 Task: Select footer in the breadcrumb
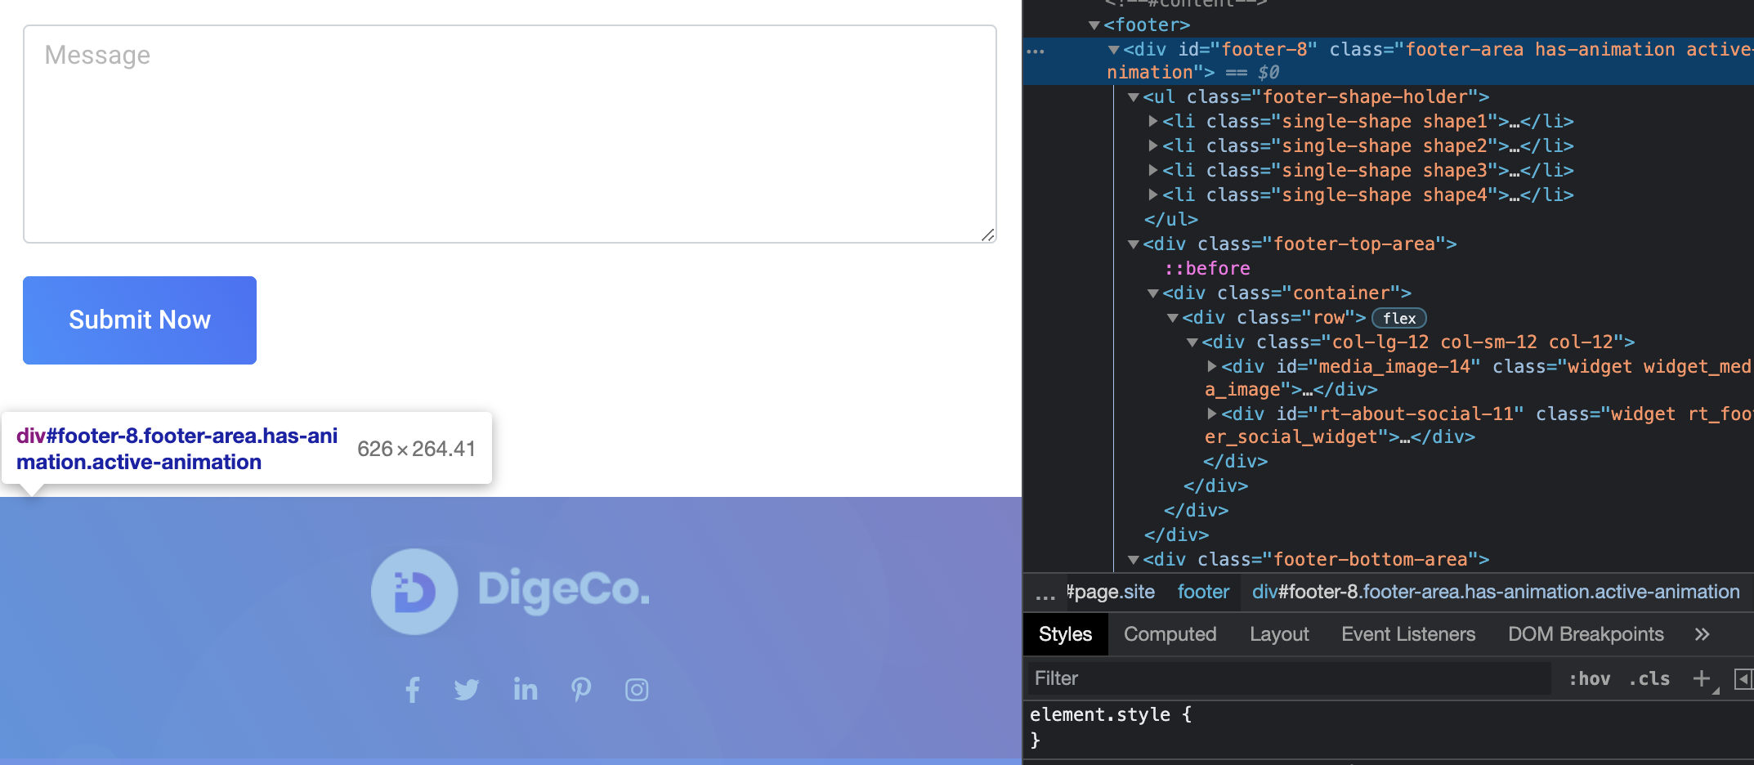[x=1203, y=592]
